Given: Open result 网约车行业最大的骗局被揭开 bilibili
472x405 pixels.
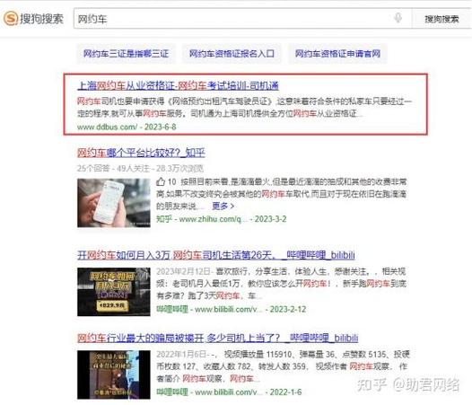Looking at the screenshot, I should 218,339.
